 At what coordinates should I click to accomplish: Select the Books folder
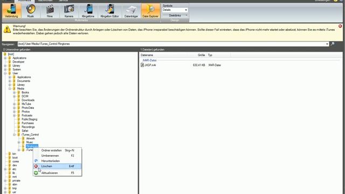(x=25, y=93)
